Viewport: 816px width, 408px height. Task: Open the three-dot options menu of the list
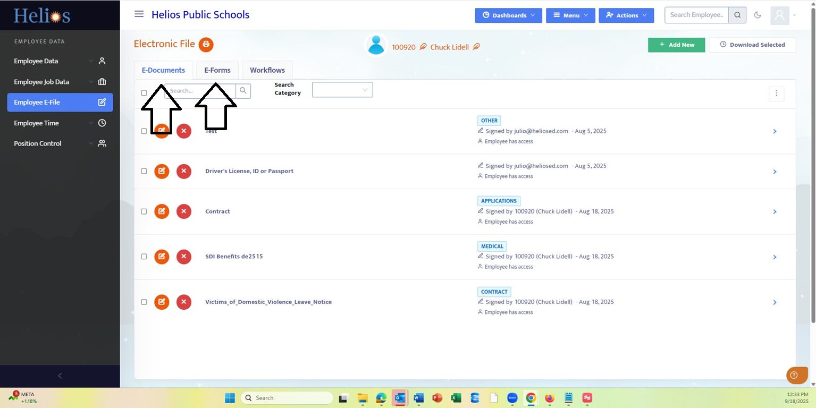[x=776, y=93]
